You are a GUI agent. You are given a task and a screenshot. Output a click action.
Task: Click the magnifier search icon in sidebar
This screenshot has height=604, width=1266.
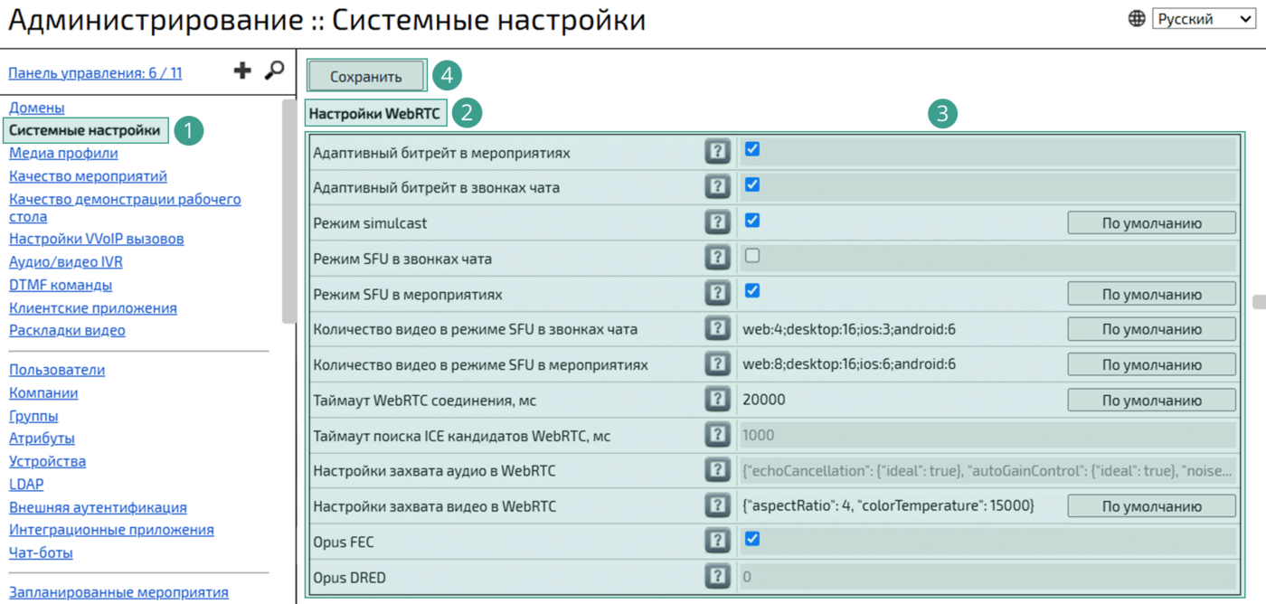point(274,71)
